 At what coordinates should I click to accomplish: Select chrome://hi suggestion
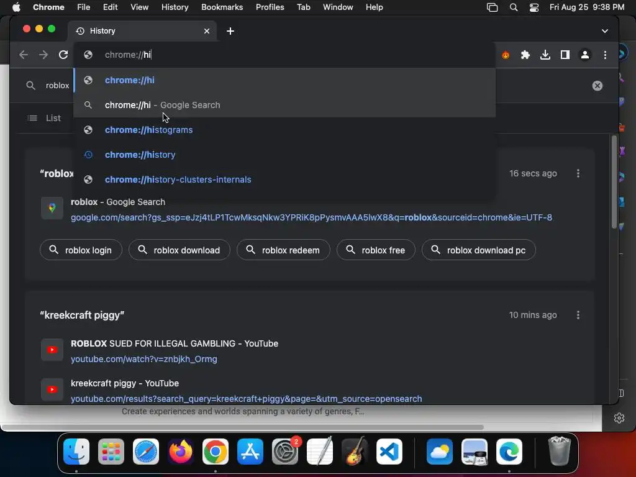tap(284, 80)
